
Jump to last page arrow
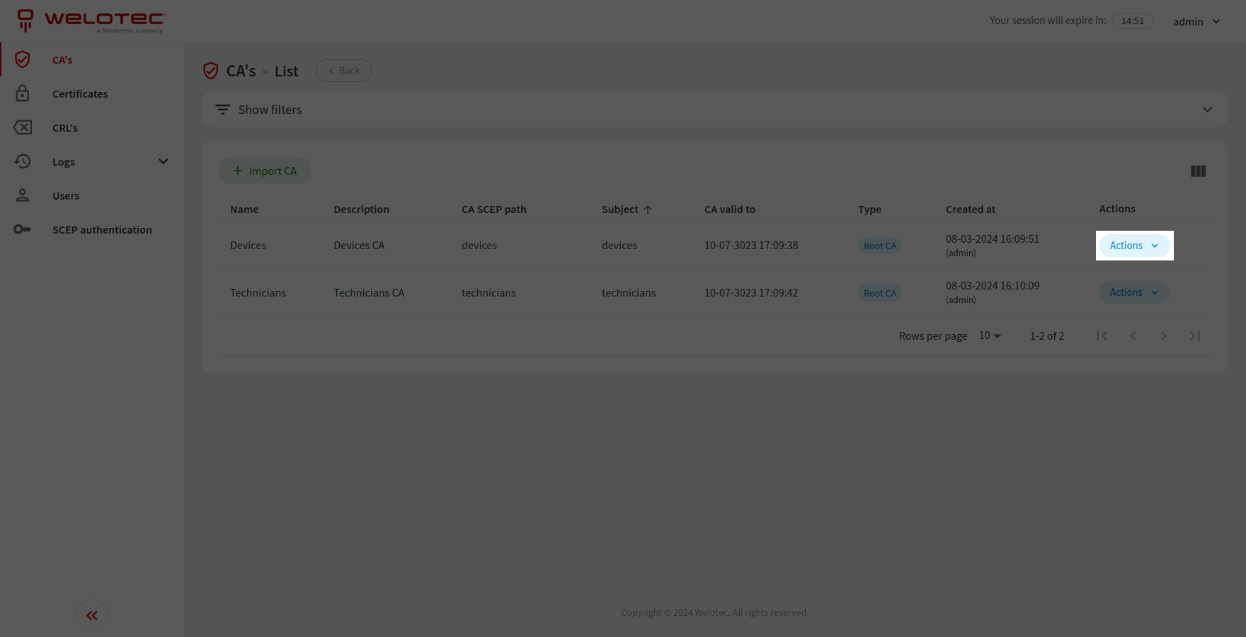[x=1194, y=336]
